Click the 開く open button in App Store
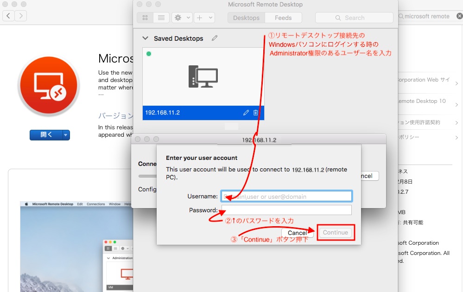 pos(46,135)
